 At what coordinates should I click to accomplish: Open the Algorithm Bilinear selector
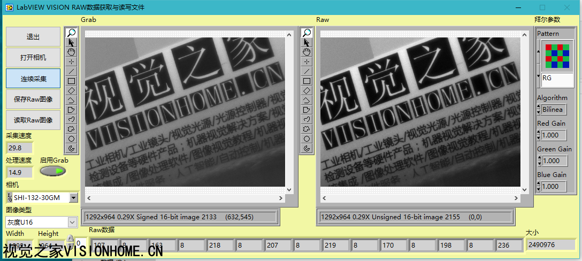(553, 110)
